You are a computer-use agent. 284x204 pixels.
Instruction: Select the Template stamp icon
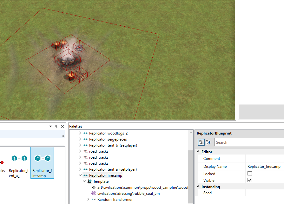[90, 181]
